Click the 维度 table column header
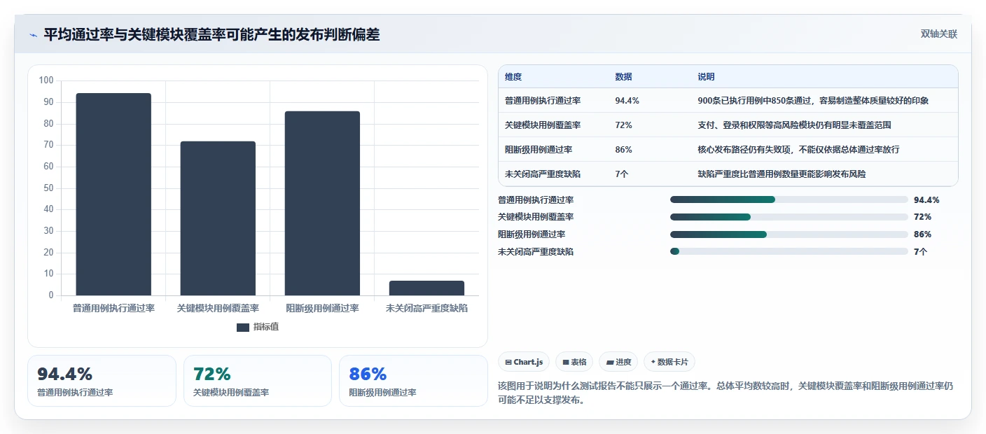Viewport: 986px width, 434px height. [513, 77]
